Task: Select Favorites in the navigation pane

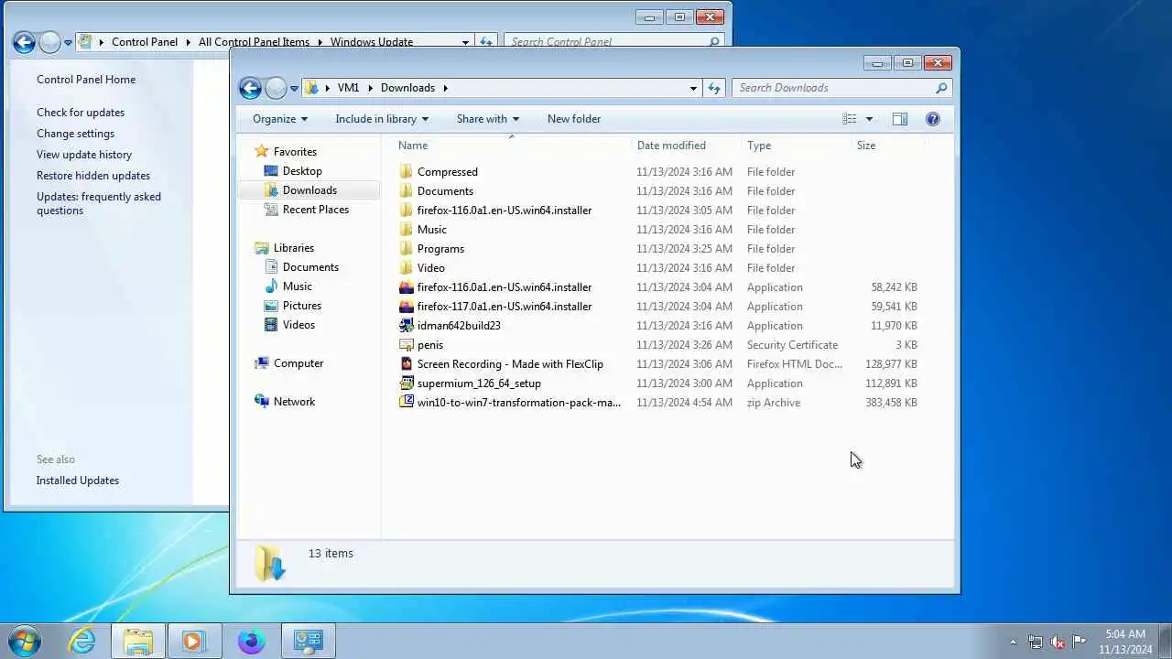Action: click(294, 152)
